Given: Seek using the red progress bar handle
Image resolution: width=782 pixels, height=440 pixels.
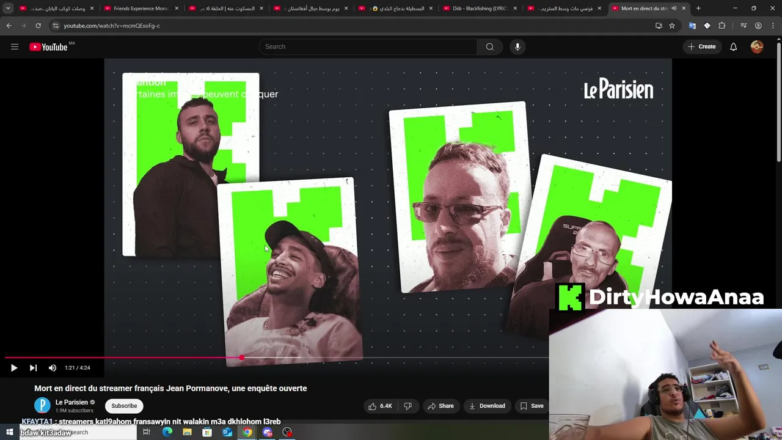Looking at the screenshot, I should tap(242, 358).
